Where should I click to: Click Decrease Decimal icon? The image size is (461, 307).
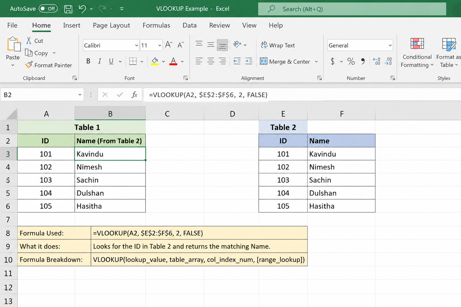(388, 61)
